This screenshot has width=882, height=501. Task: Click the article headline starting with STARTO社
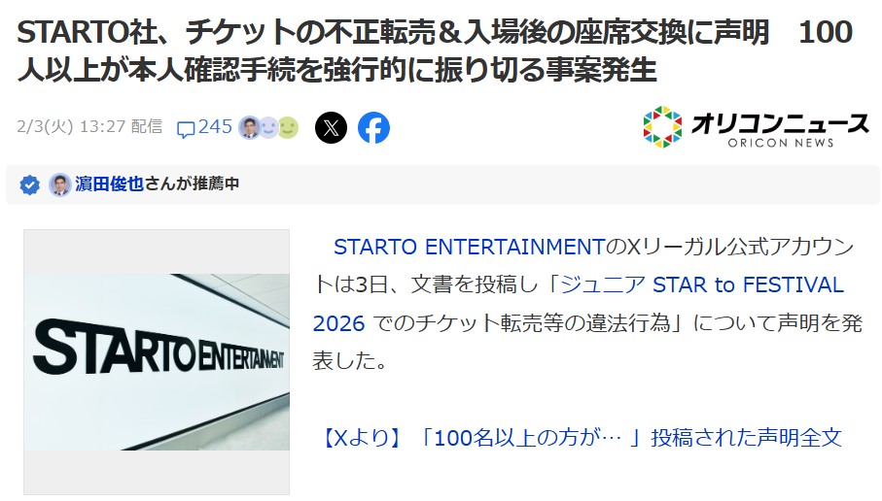(x=435, y=50)
